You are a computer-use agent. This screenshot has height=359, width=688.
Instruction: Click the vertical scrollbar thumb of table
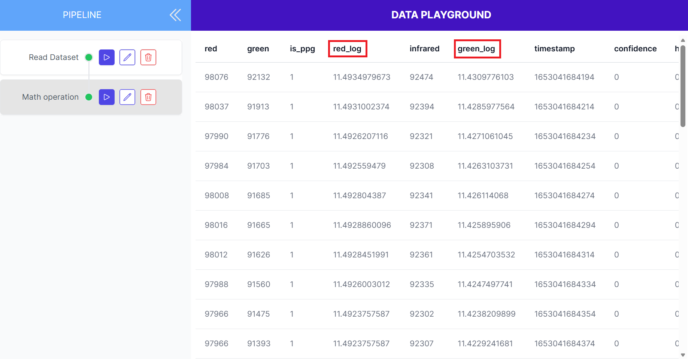[683, 86]
